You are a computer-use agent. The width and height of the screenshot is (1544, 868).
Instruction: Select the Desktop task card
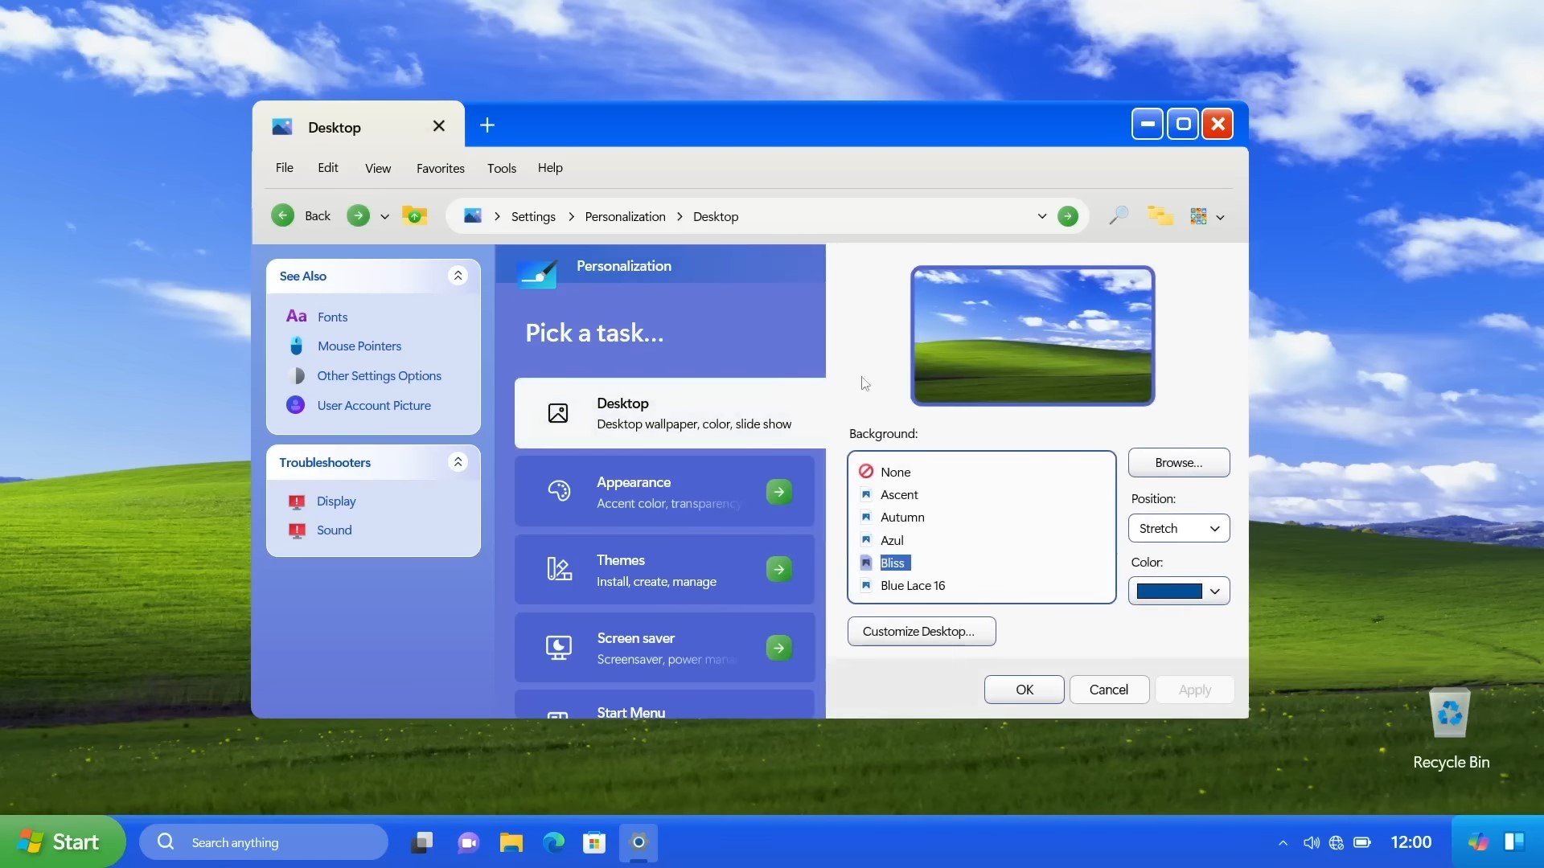670,413
